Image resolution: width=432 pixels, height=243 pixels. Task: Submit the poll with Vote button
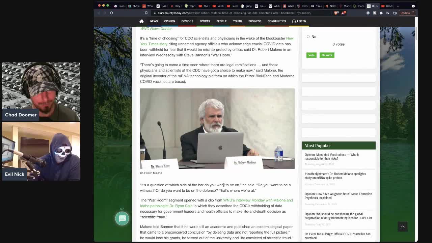(311, 55)
